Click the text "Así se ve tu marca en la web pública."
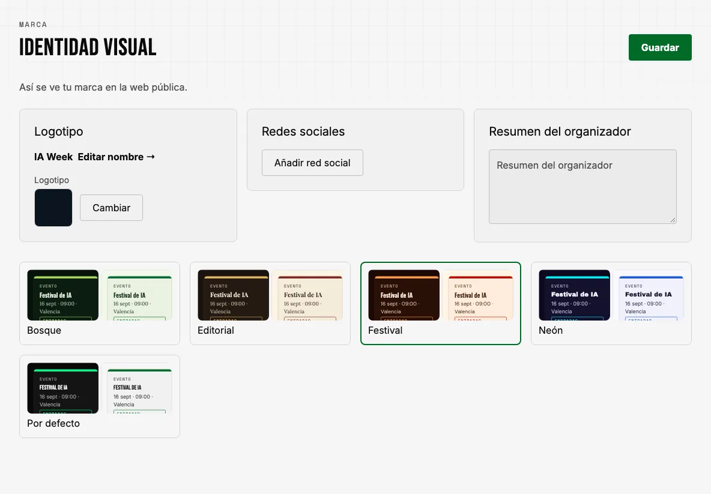Image resolution: width=711 pixels, height=494 pixels. [103, 87]
